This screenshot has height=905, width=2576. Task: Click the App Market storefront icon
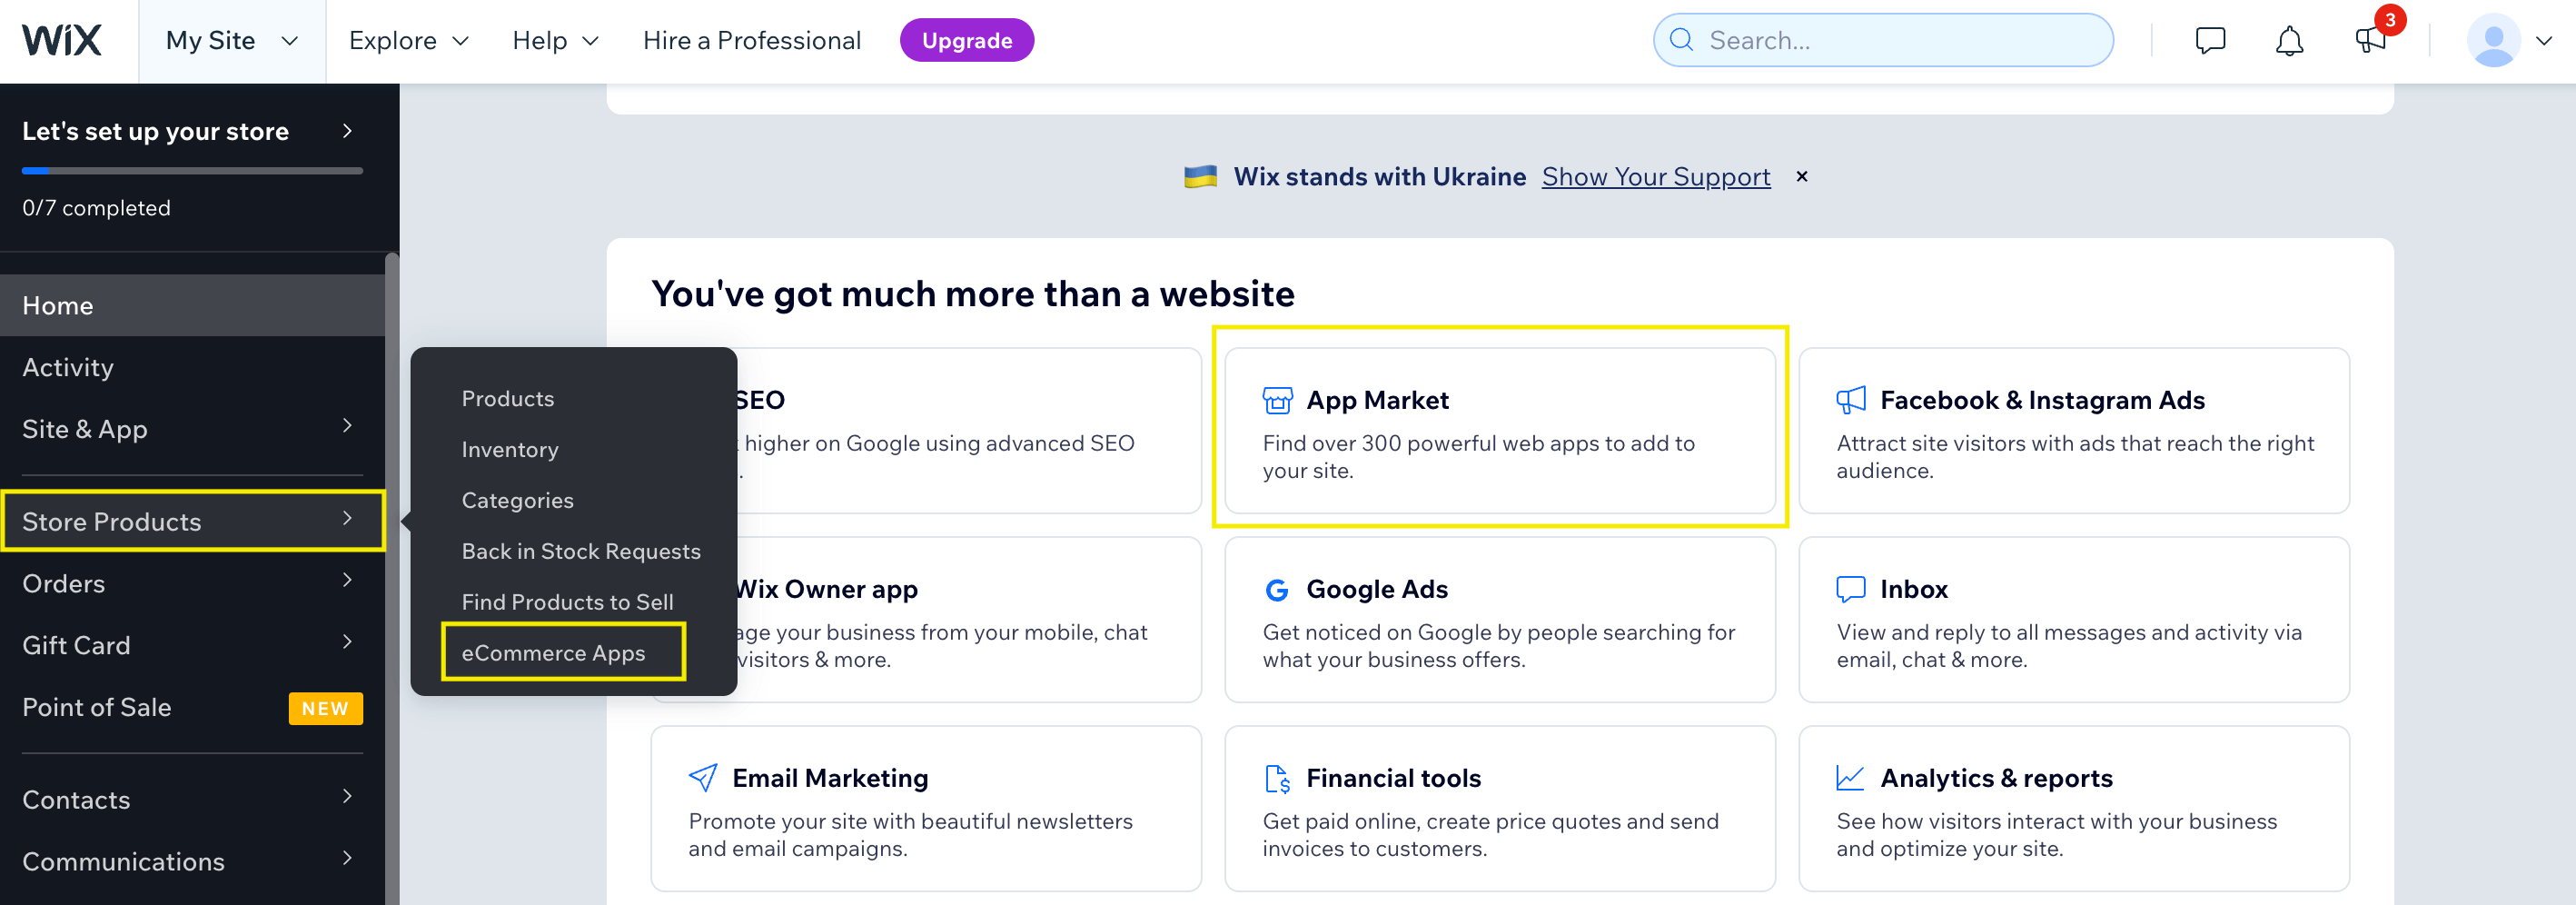point(1277,400)
